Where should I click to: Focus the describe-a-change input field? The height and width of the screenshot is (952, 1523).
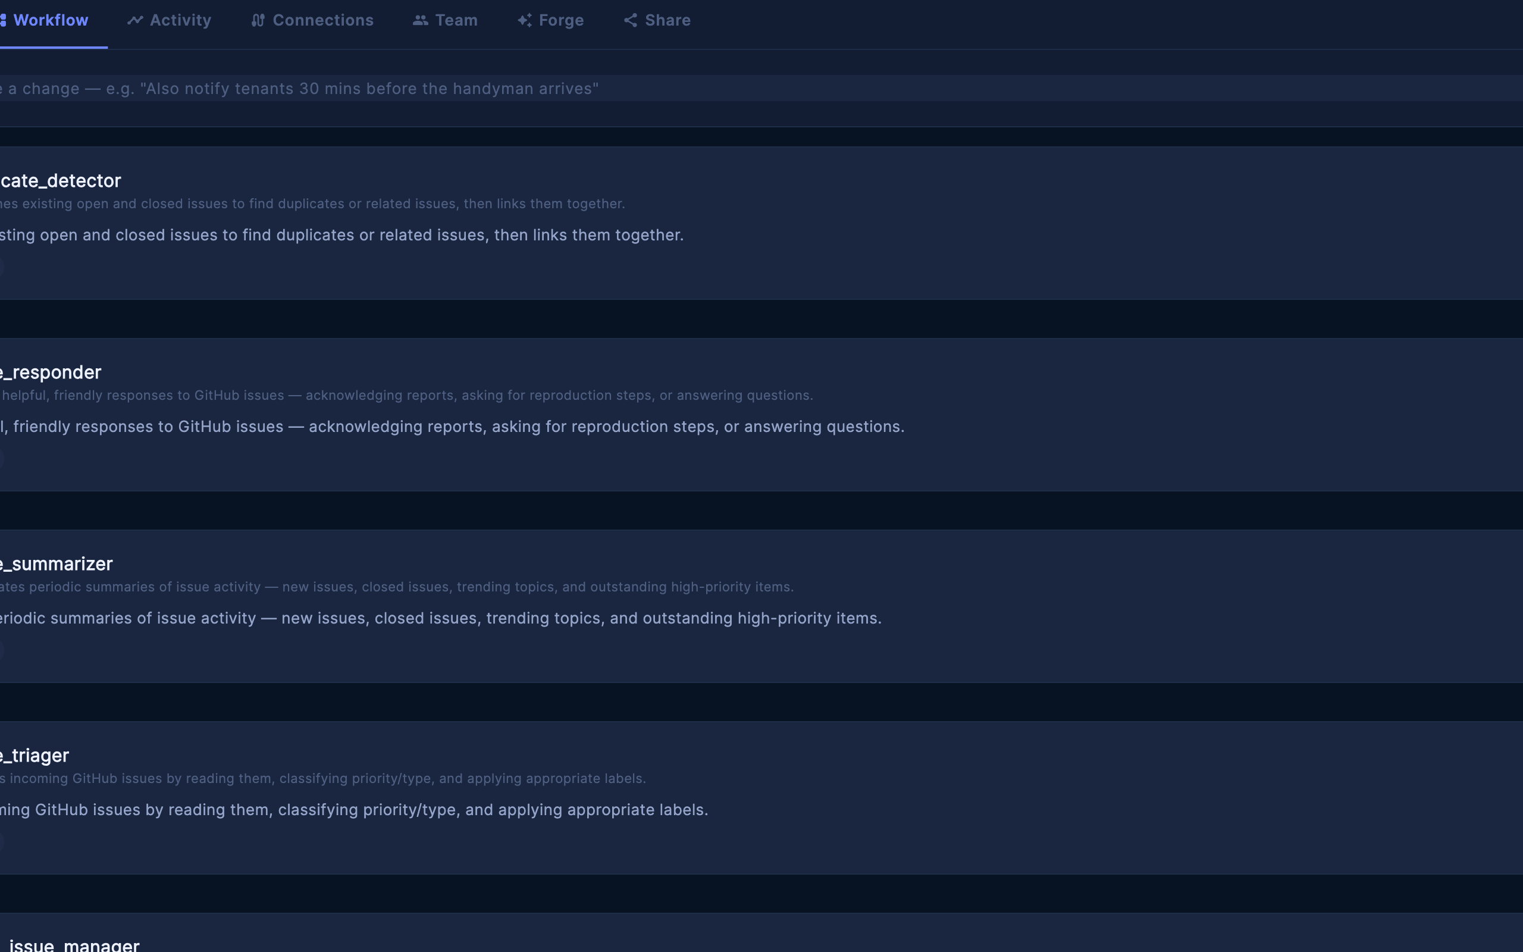[755, 88]
